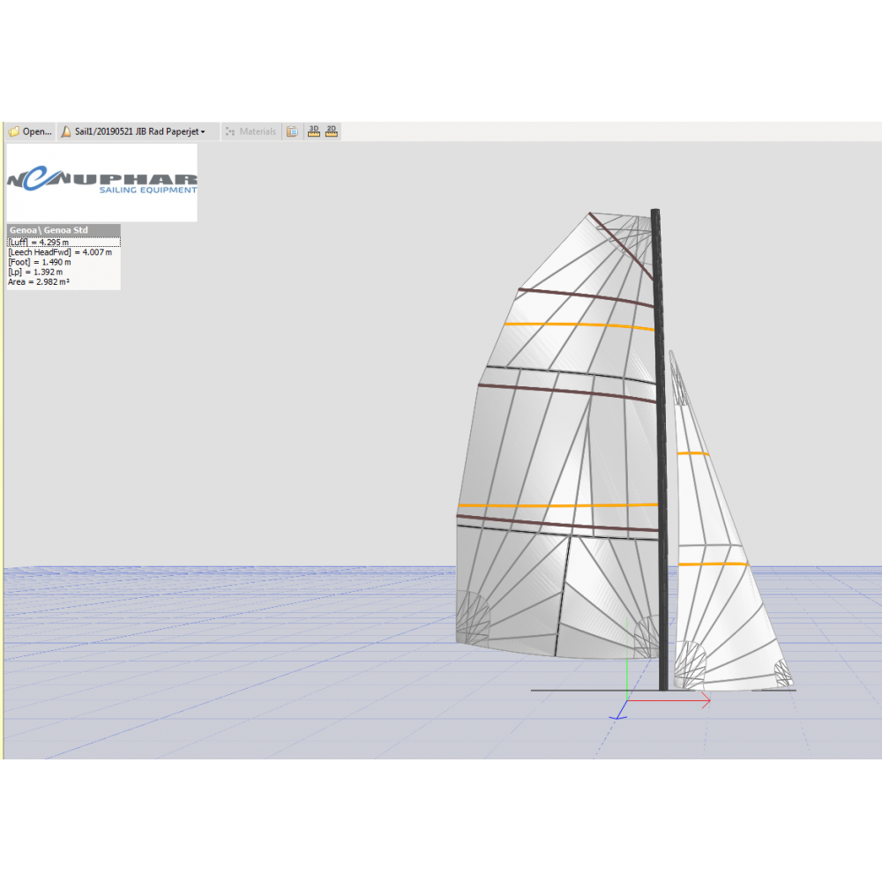882x882 pixels.
Task: Switch to 2D measurement view
Action: pyautogui.click(x=332, y=131)
